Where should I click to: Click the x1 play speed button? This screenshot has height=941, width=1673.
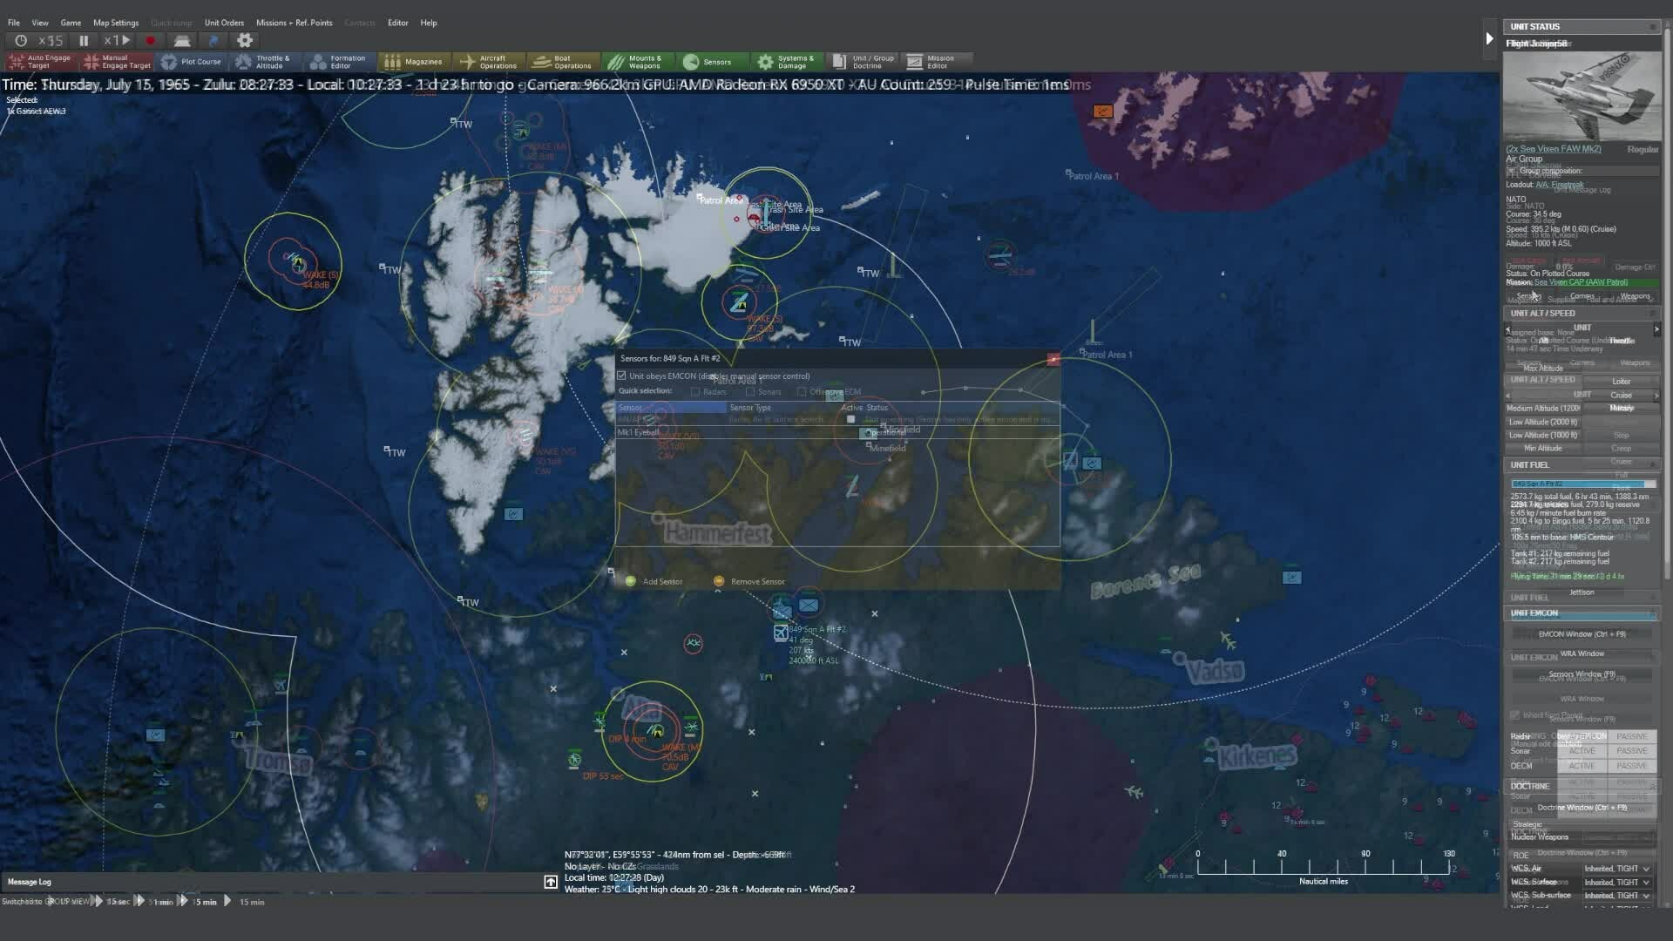click(117, 40)
